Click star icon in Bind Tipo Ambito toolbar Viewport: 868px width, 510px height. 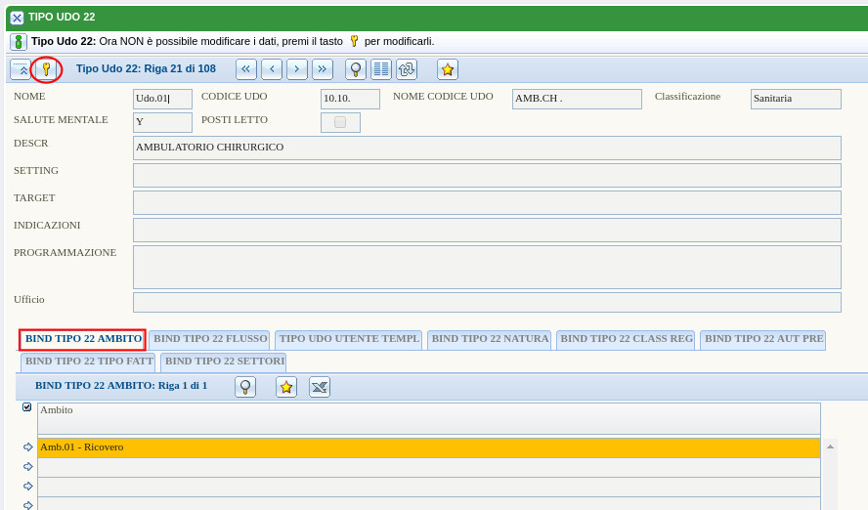[x=286, y=387]
